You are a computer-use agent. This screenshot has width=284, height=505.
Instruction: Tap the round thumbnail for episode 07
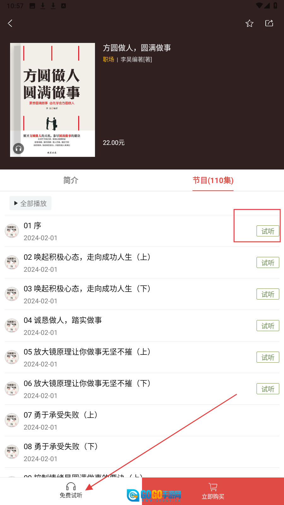(12, 420)
